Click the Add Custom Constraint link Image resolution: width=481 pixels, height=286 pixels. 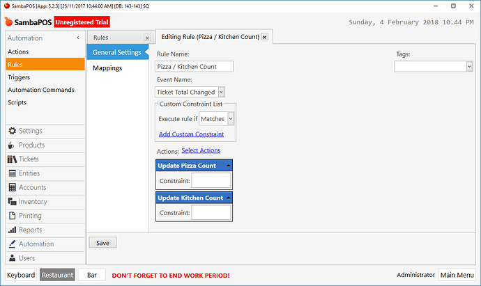click(x=192, y=134)
